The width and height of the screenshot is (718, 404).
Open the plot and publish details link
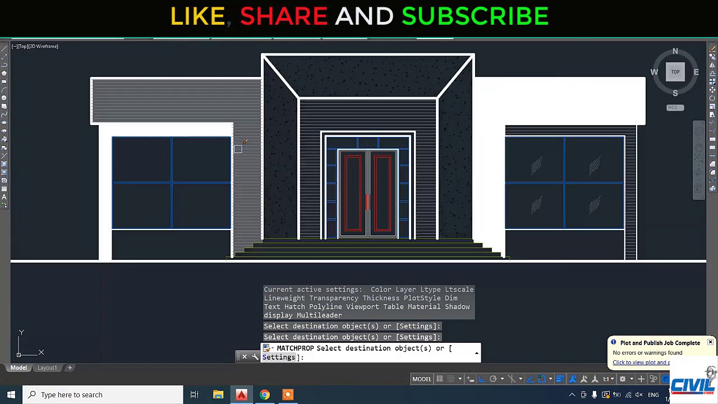(x=641, y=362)
